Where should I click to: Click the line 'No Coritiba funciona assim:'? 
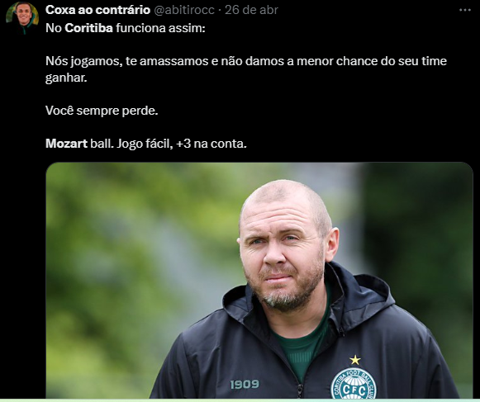pyautogui.click(x=126, y=28)
